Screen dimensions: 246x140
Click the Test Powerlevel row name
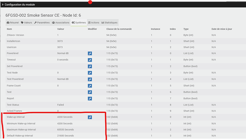pyautogui.click(x=15, y=79)
